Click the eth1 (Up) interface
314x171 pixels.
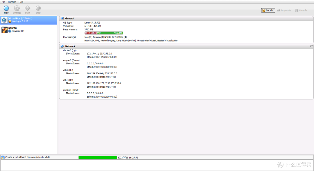tap(68, 80)
